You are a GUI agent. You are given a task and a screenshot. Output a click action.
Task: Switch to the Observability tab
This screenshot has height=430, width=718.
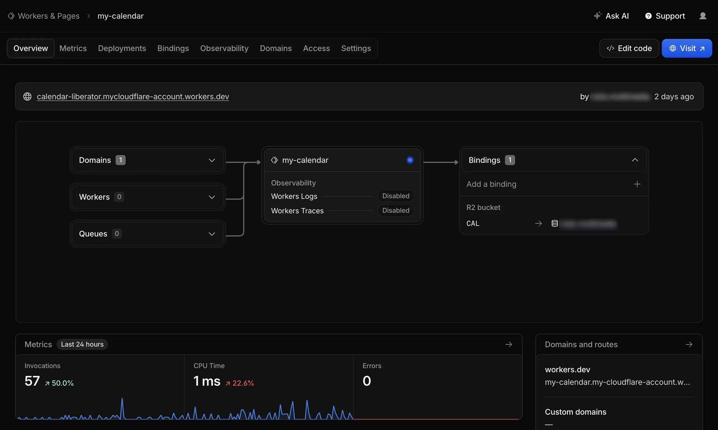pyautogui.click(x=224, y=48)
